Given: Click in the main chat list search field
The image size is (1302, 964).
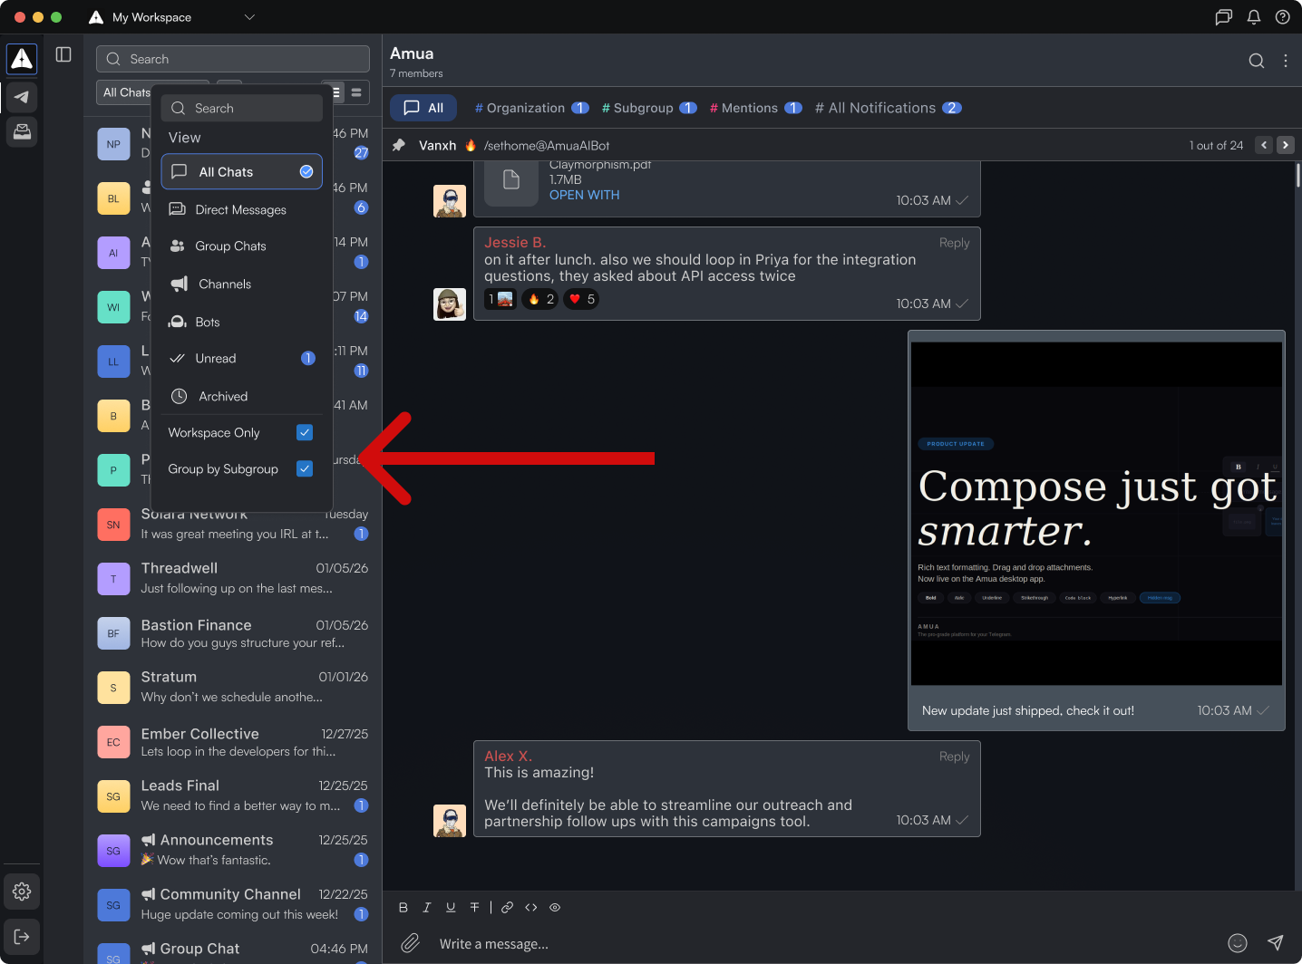Looking at the screenshot, I should coord(233,59).
